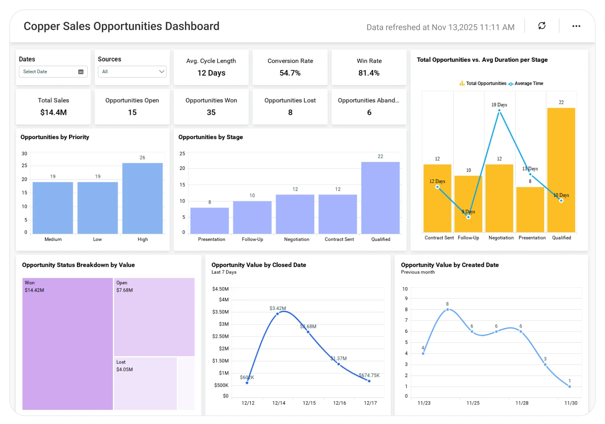The image size is (605, 424).
Task: Click the $3.42M peak point on closed date chart
Action: point(278,314)
